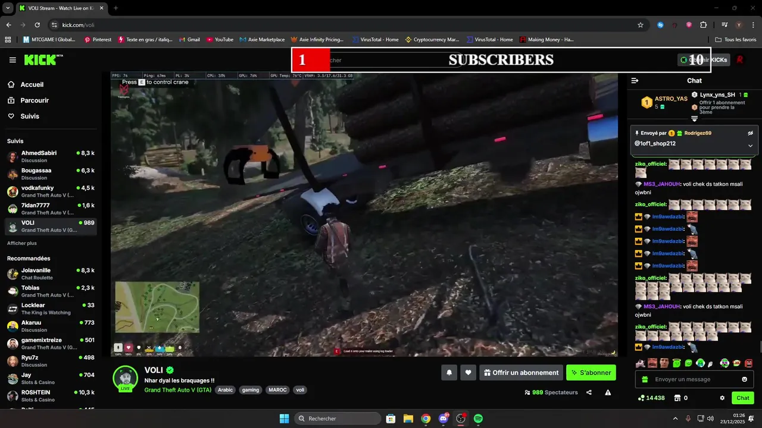Click Offrir un abonnement button
This screenshot has height=428, width=762.
coord(521,373)
